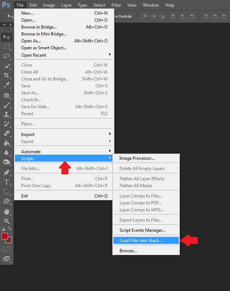This screenshot has height=291, width=230.
Task: Select the Horizontal Type tool
Action: click(x=7, y=182)
